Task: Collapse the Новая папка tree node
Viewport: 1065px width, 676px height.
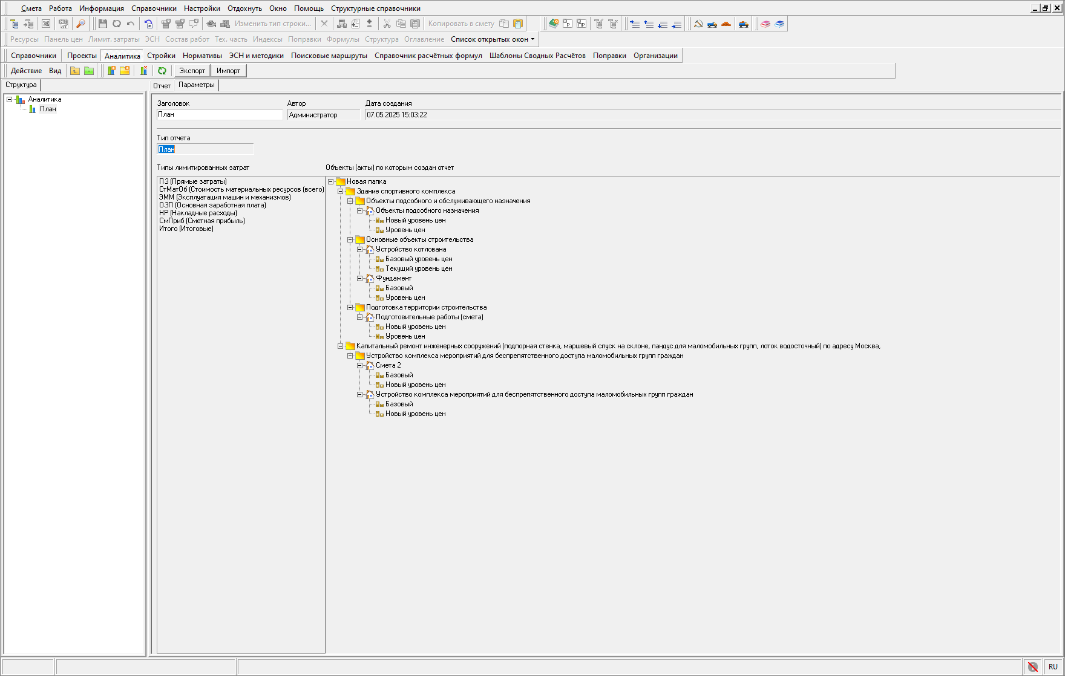Action: [331, 181]
